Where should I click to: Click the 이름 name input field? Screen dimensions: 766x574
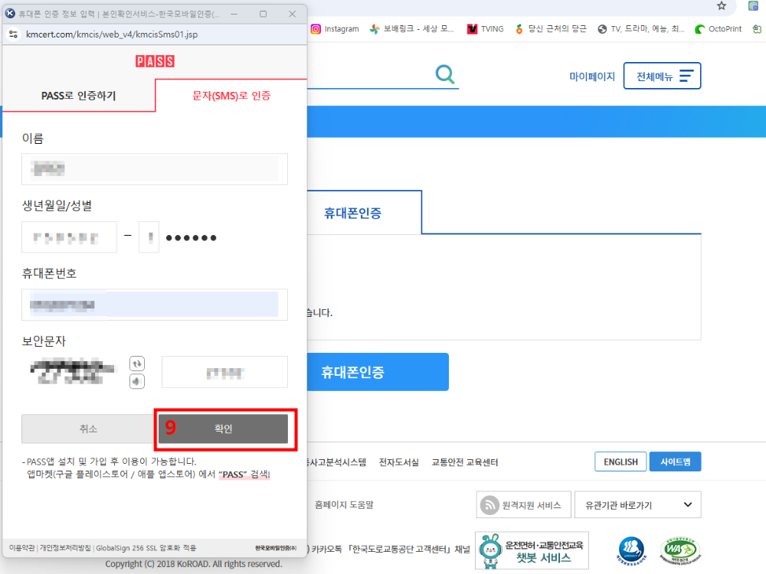click(x=153, y=169)
